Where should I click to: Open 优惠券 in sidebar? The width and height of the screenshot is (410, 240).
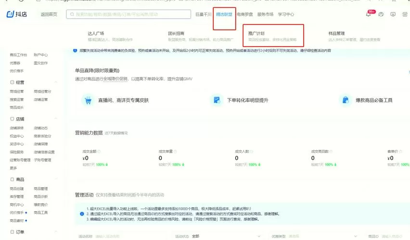[x=15, y=63]
